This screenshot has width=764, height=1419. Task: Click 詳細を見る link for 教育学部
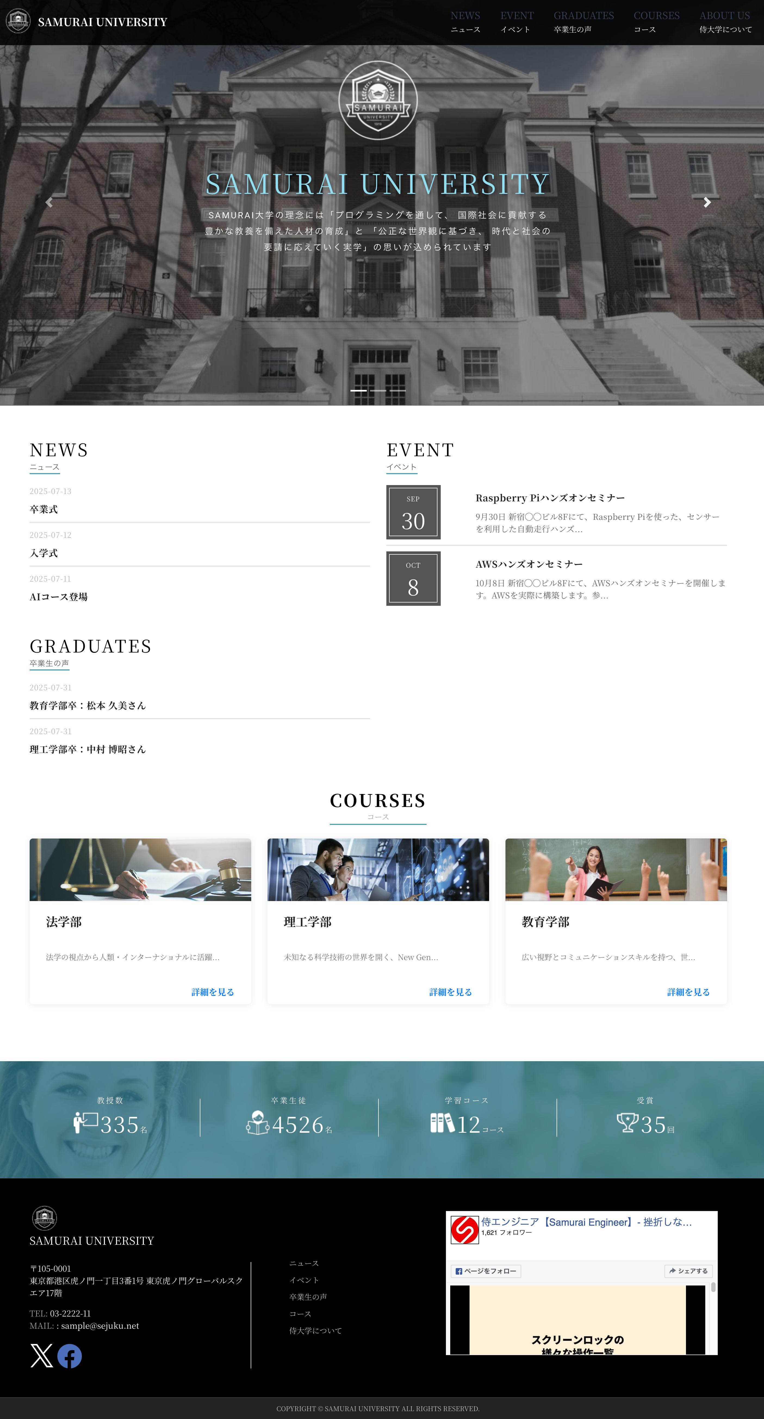[x=688, y=992]
